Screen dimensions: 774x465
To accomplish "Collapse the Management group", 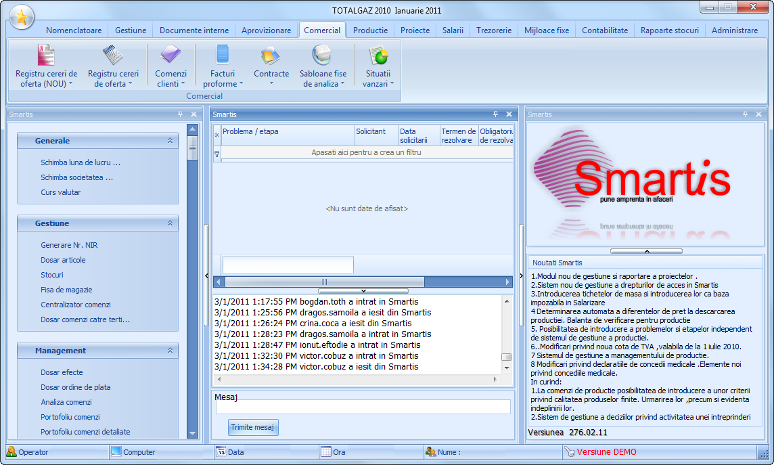I will (170, 351).
